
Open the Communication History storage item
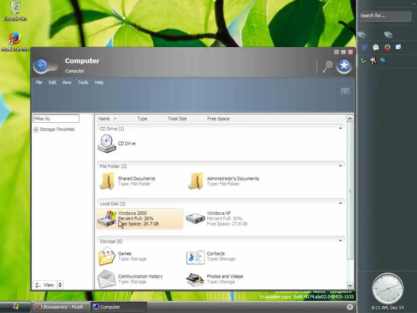[x=130, y=279]
